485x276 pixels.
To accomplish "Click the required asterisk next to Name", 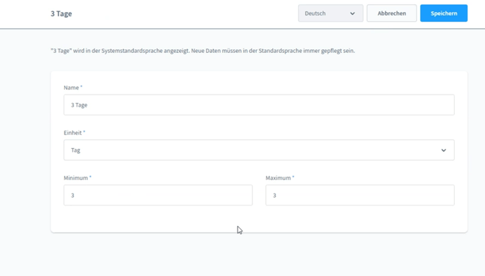I will 81,87.
